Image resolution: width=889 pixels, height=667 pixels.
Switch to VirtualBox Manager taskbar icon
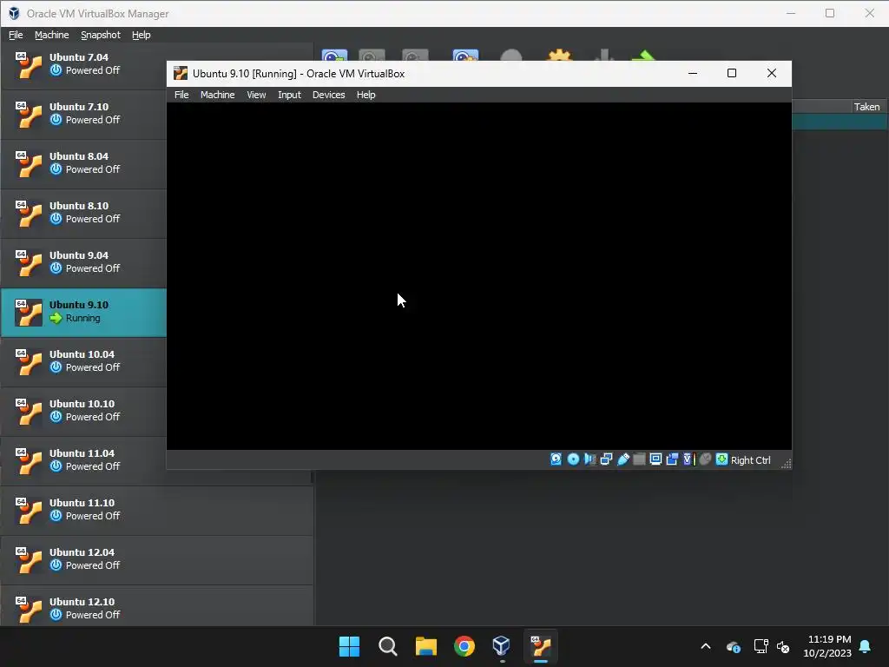coord(502,646)
